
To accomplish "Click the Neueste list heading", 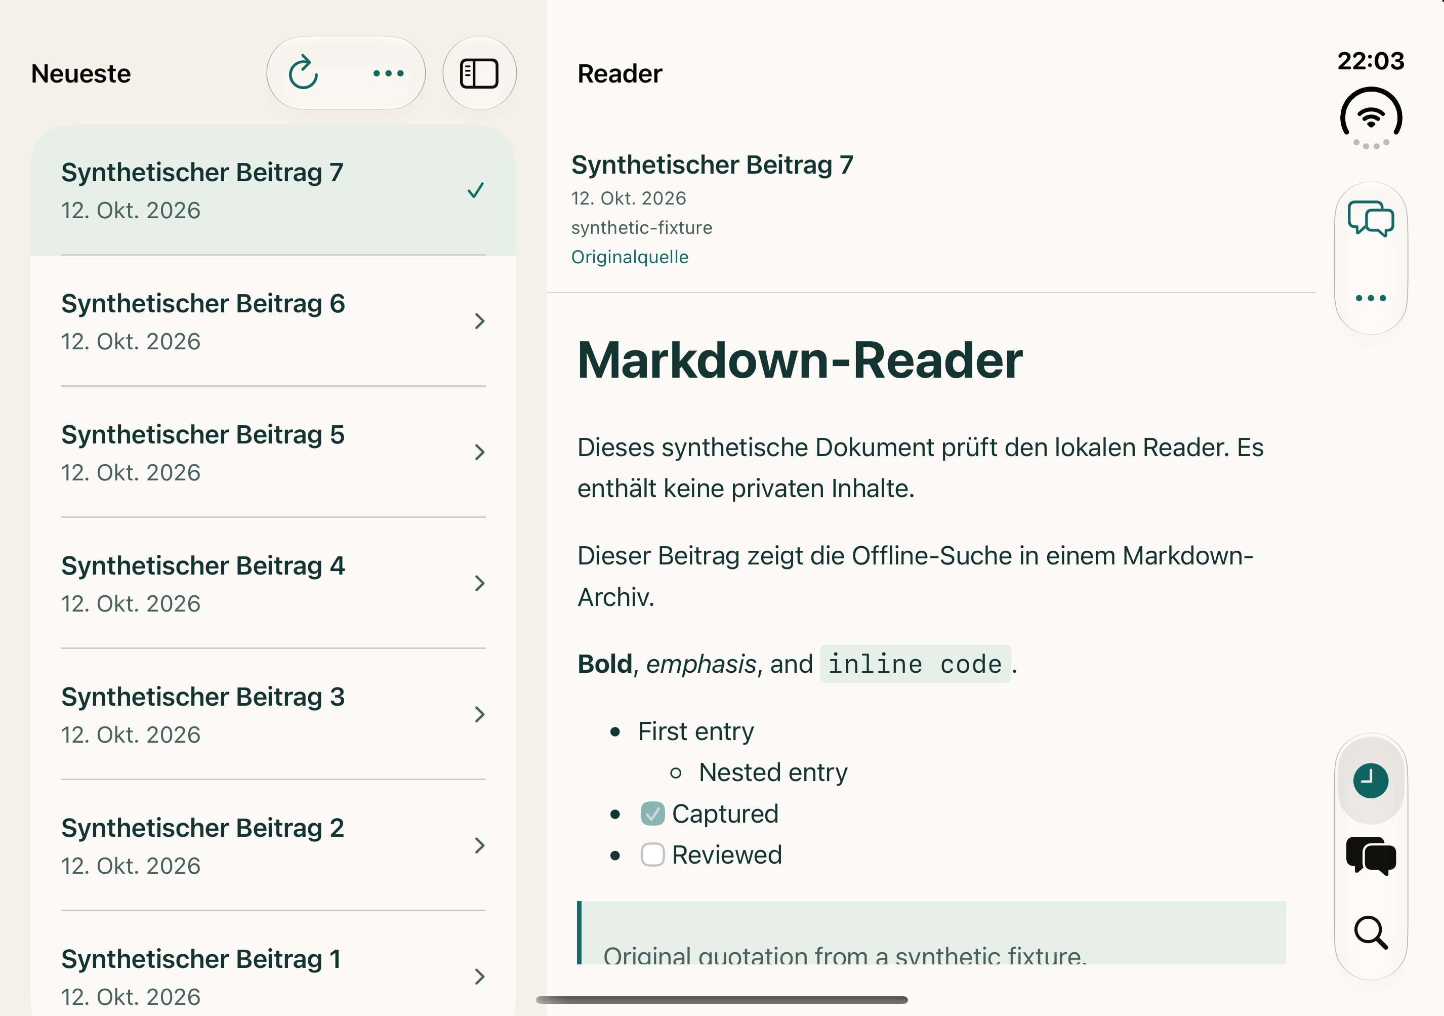I will point(81,73).
